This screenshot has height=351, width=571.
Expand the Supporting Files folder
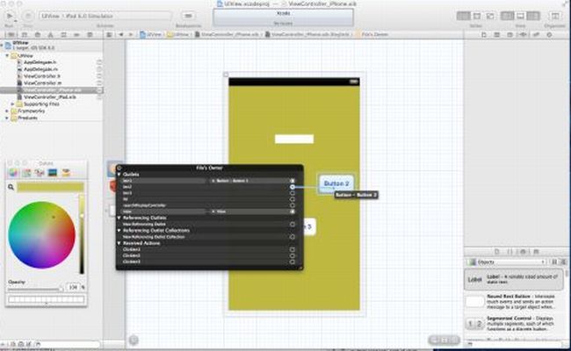pyautogui.click(x=13, y=104)
